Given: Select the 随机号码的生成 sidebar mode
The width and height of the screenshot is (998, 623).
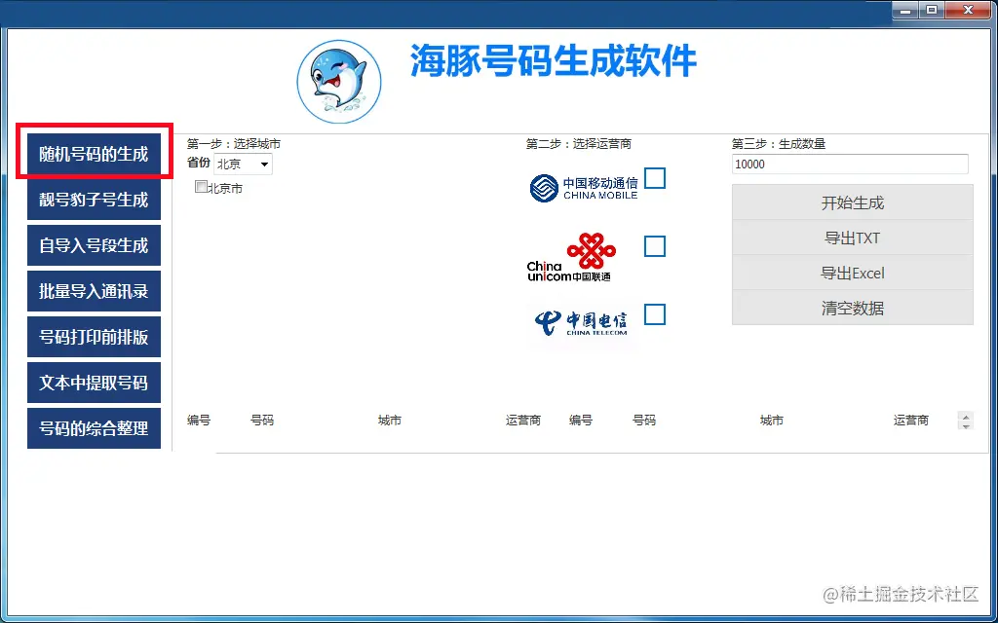Looking at the screenshot, I should pos(94,153).
